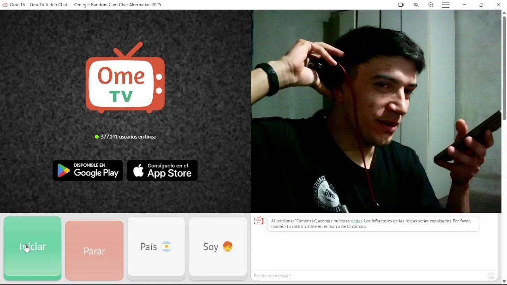Restore down the Ome.TV window

click(x=482, y=5)
